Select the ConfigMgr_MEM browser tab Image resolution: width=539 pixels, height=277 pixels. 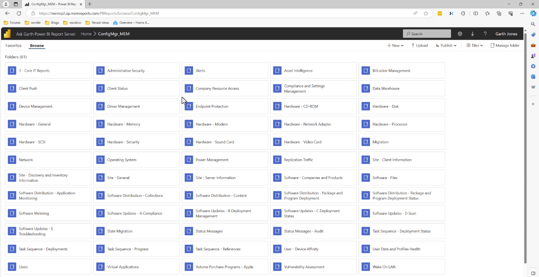coord(53,4)
